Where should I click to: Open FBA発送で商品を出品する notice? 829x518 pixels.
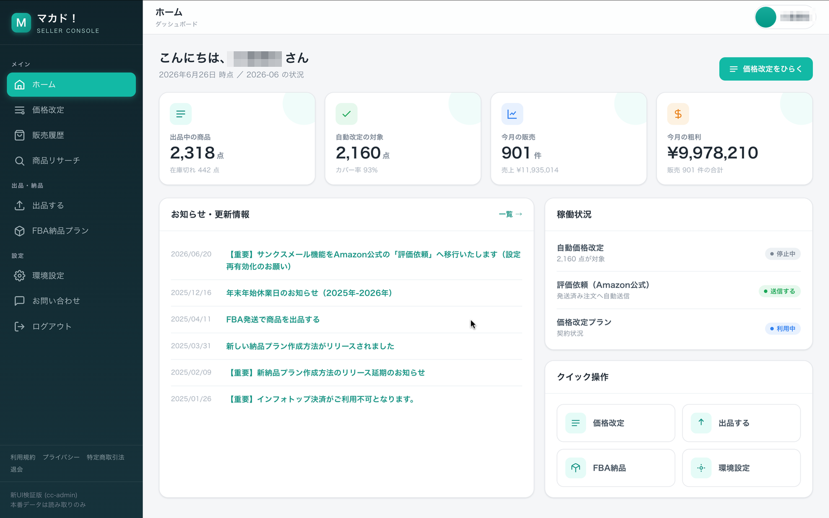tap(273, 320)
